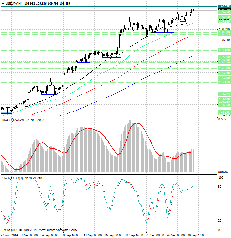Click the 0.5555 MACD scale value

tap(223, 119)
